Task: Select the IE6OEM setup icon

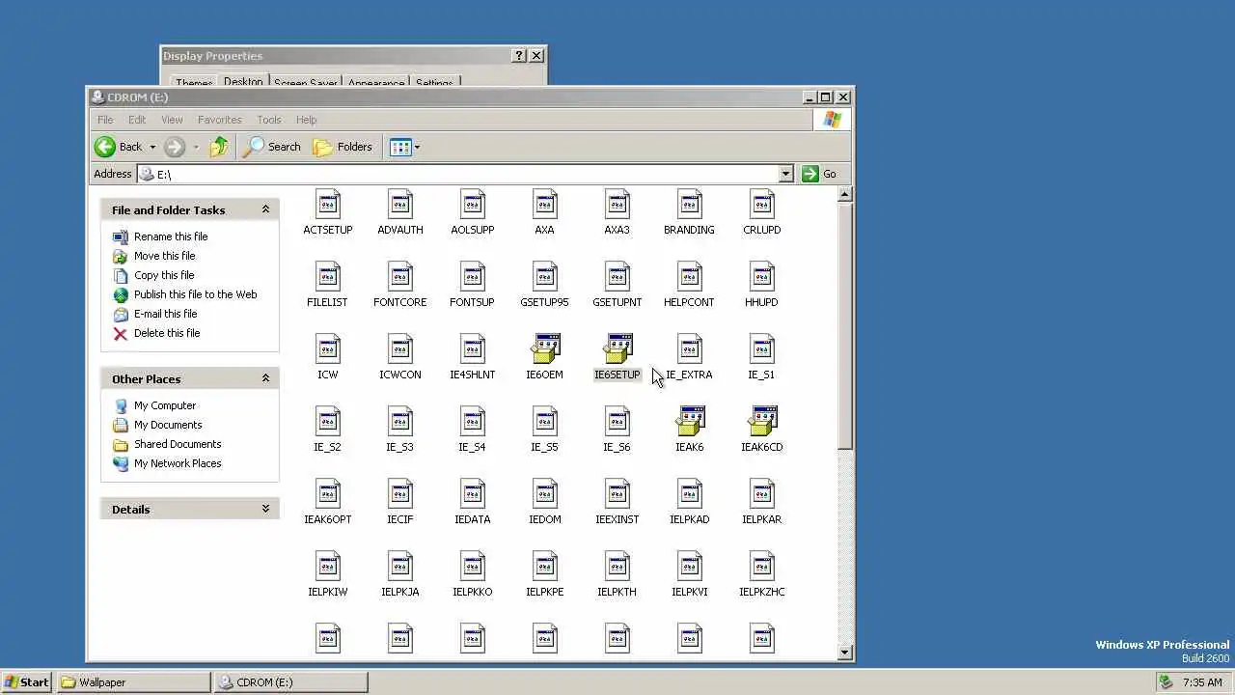Action: tap(545, 349)
